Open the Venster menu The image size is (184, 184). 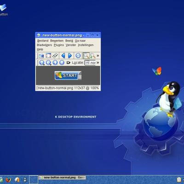pos(71,45)
